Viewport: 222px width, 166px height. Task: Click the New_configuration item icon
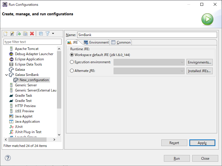pyautogui.click(x=16, y=80)
